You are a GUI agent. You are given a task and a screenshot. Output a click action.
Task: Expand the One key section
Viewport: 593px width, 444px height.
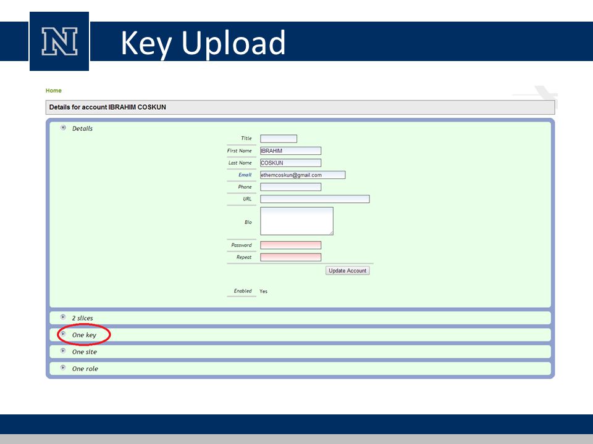pos(63,334)
